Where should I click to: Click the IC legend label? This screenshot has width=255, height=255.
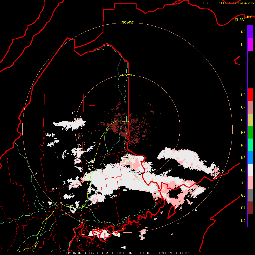[243, 183]
